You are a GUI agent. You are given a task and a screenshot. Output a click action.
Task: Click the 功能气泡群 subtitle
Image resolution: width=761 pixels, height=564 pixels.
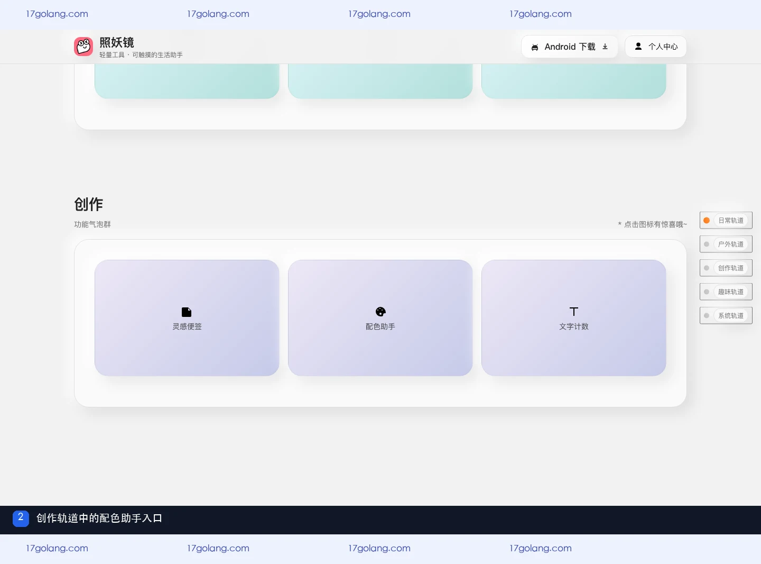coord(92,224)
